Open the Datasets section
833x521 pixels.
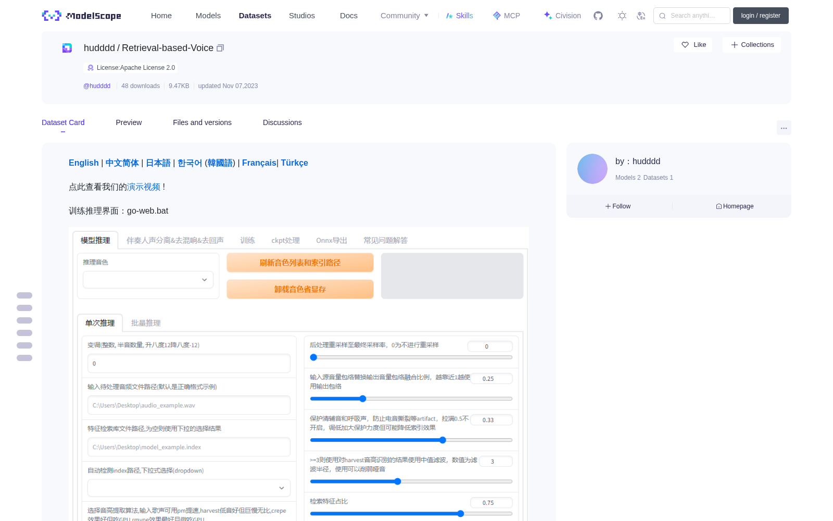click(x=255, y=16)
